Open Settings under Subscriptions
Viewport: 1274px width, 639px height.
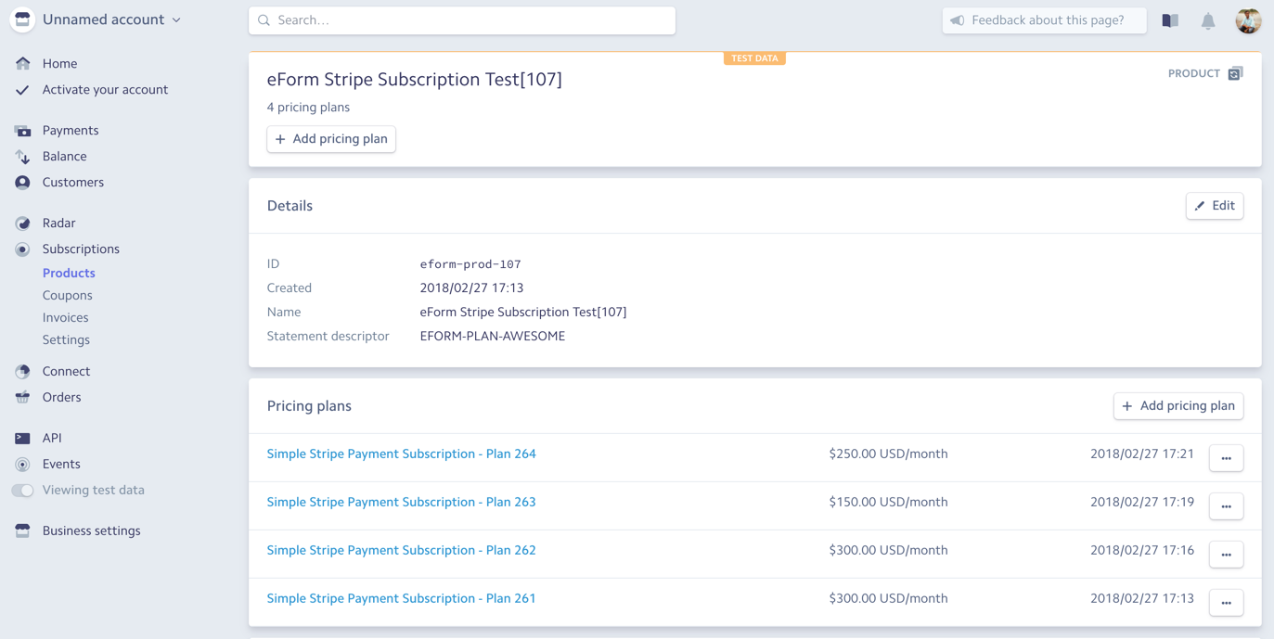(66, 340)
